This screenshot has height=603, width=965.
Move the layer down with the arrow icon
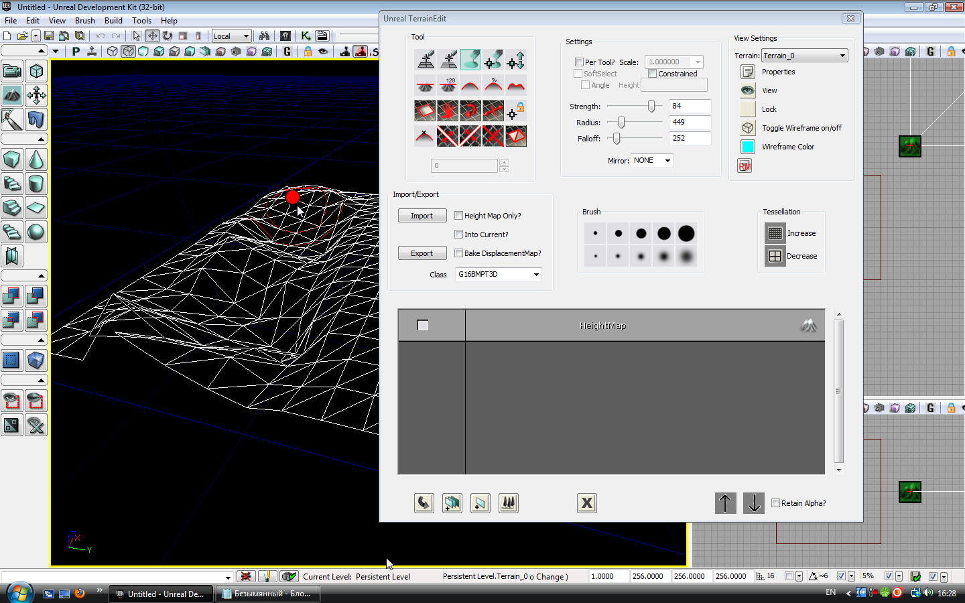click(x=754, y=503)
